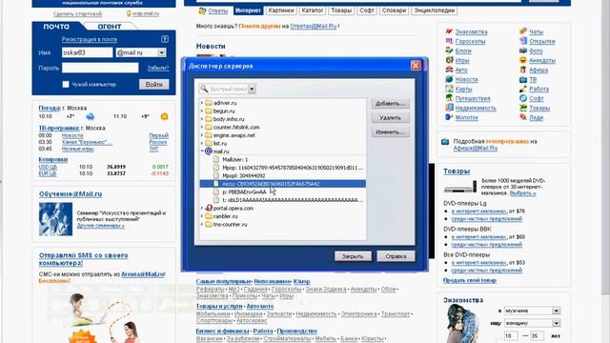The image size is (610, 343).
Task: Click the seminar thumbnail image
Action: coord(55,219)
